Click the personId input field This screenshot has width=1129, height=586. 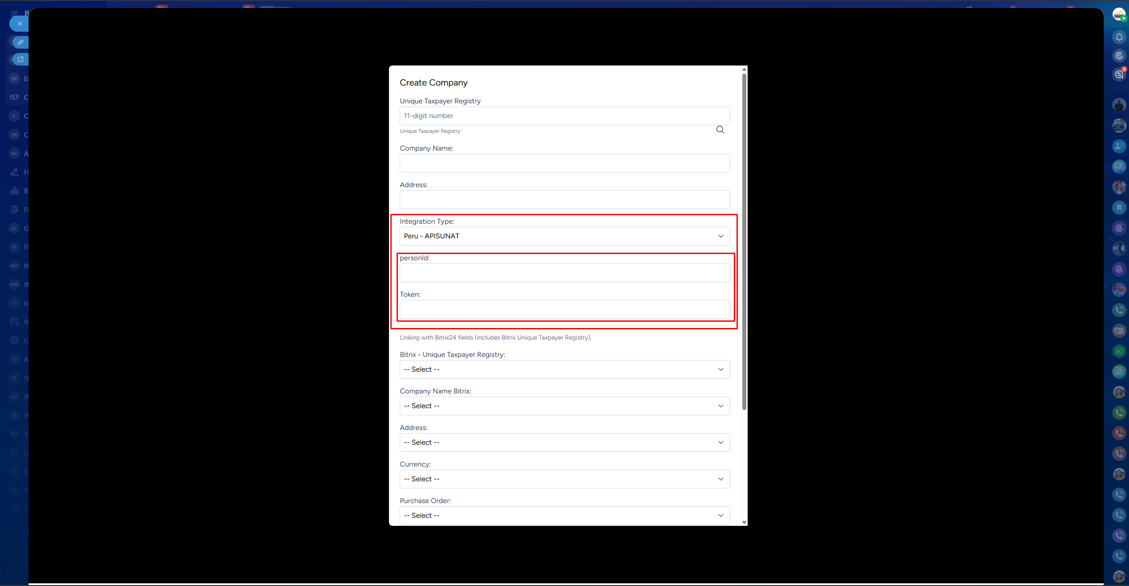[x=564, y=273]
